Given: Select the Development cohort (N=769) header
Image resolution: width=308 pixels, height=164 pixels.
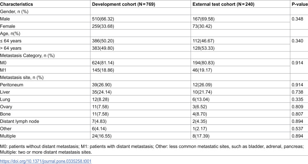Looking at the screenshot, I should click(x=124, y=4).
